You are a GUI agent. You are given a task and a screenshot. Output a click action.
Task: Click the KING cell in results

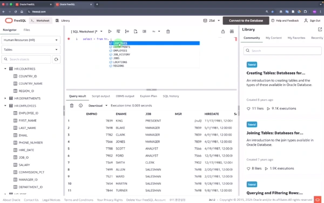119,120
